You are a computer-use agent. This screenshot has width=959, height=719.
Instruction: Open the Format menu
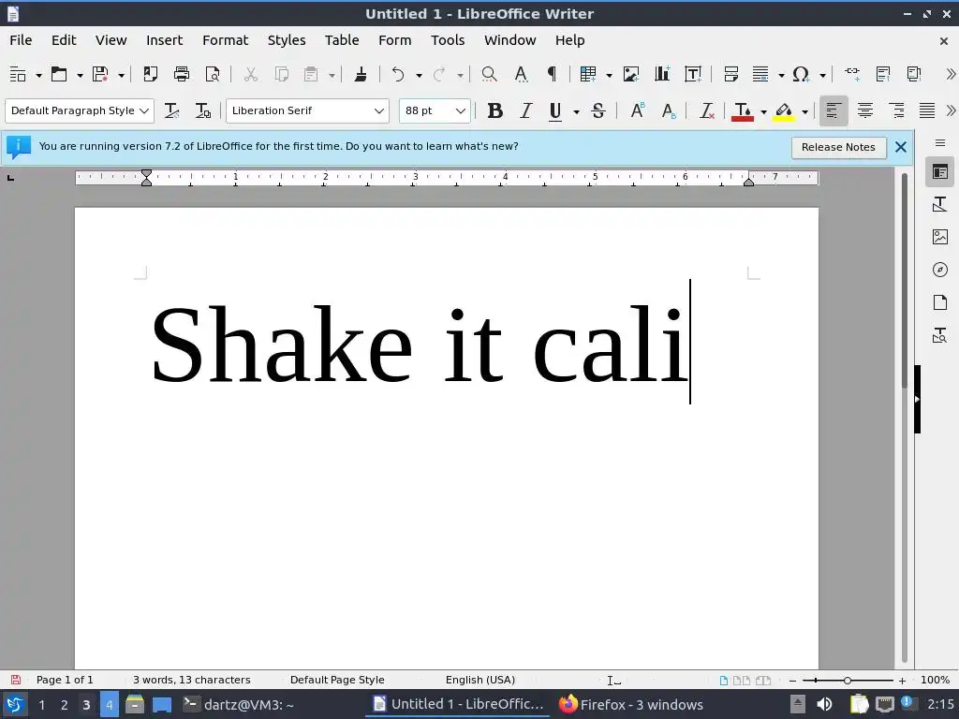(225, 40)
